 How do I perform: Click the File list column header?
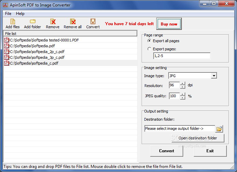click(x=70, y=34)
